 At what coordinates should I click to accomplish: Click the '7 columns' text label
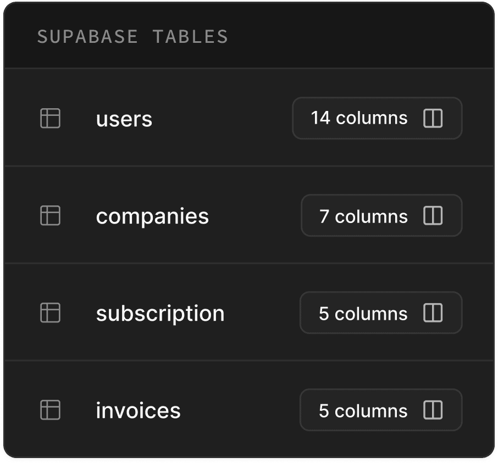coord(363,216)
